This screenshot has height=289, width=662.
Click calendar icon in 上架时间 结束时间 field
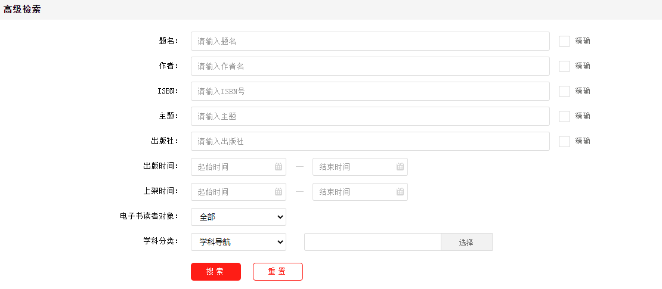click(400, 192)
